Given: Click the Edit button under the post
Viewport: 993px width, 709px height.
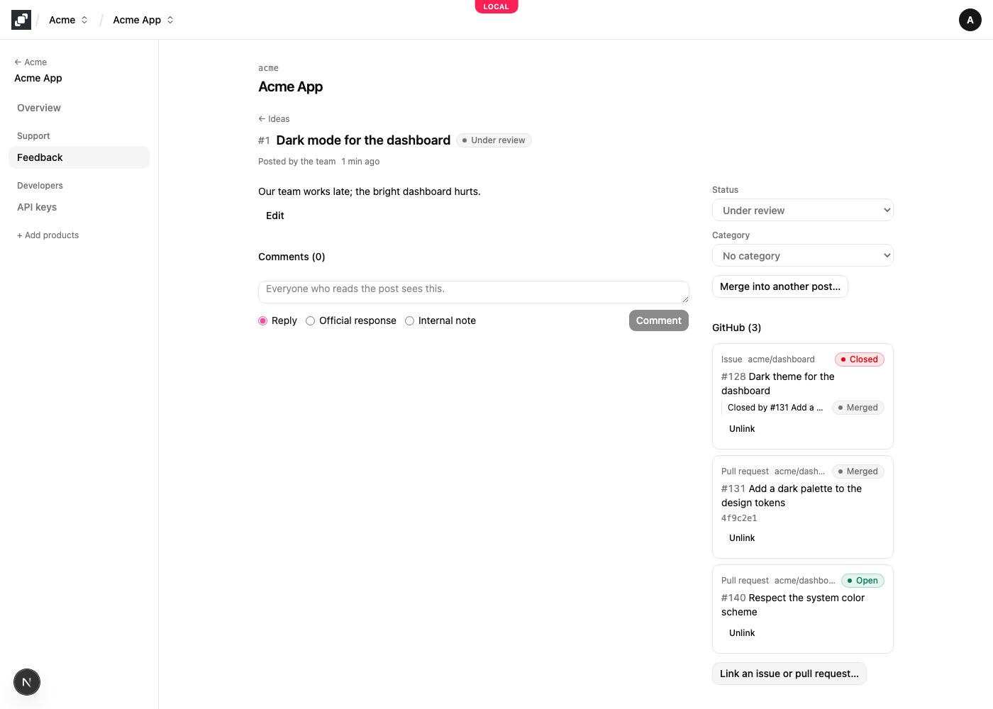Looking at the screenshot, I should 275,216.
